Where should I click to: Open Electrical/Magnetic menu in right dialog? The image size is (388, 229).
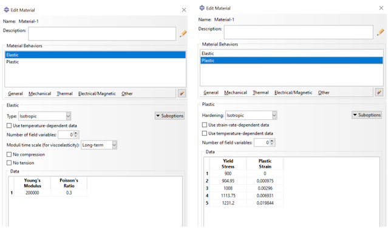293,93
